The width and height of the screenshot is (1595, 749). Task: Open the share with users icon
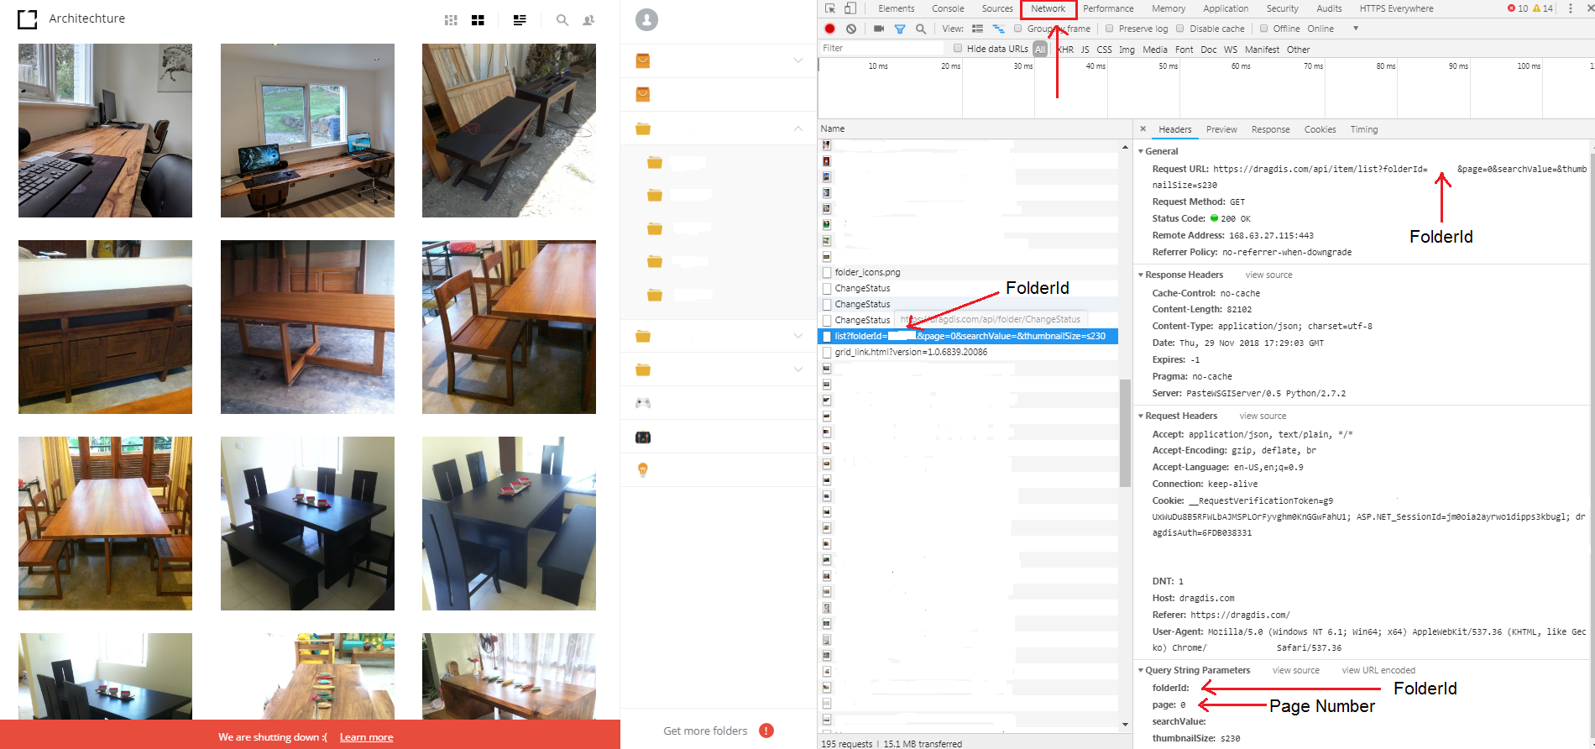pos(588,20)
